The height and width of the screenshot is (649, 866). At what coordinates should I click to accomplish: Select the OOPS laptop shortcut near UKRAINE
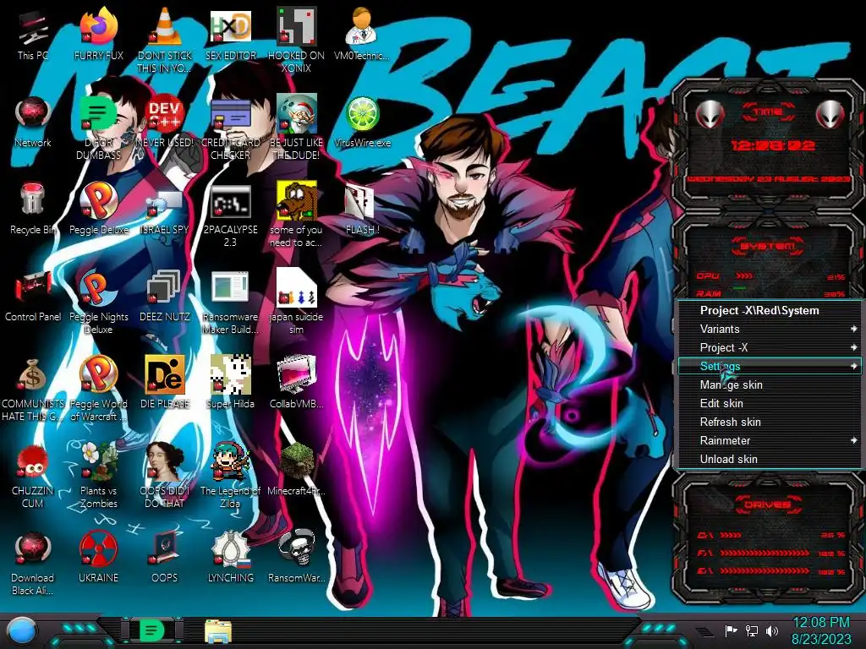coord(165,549)
